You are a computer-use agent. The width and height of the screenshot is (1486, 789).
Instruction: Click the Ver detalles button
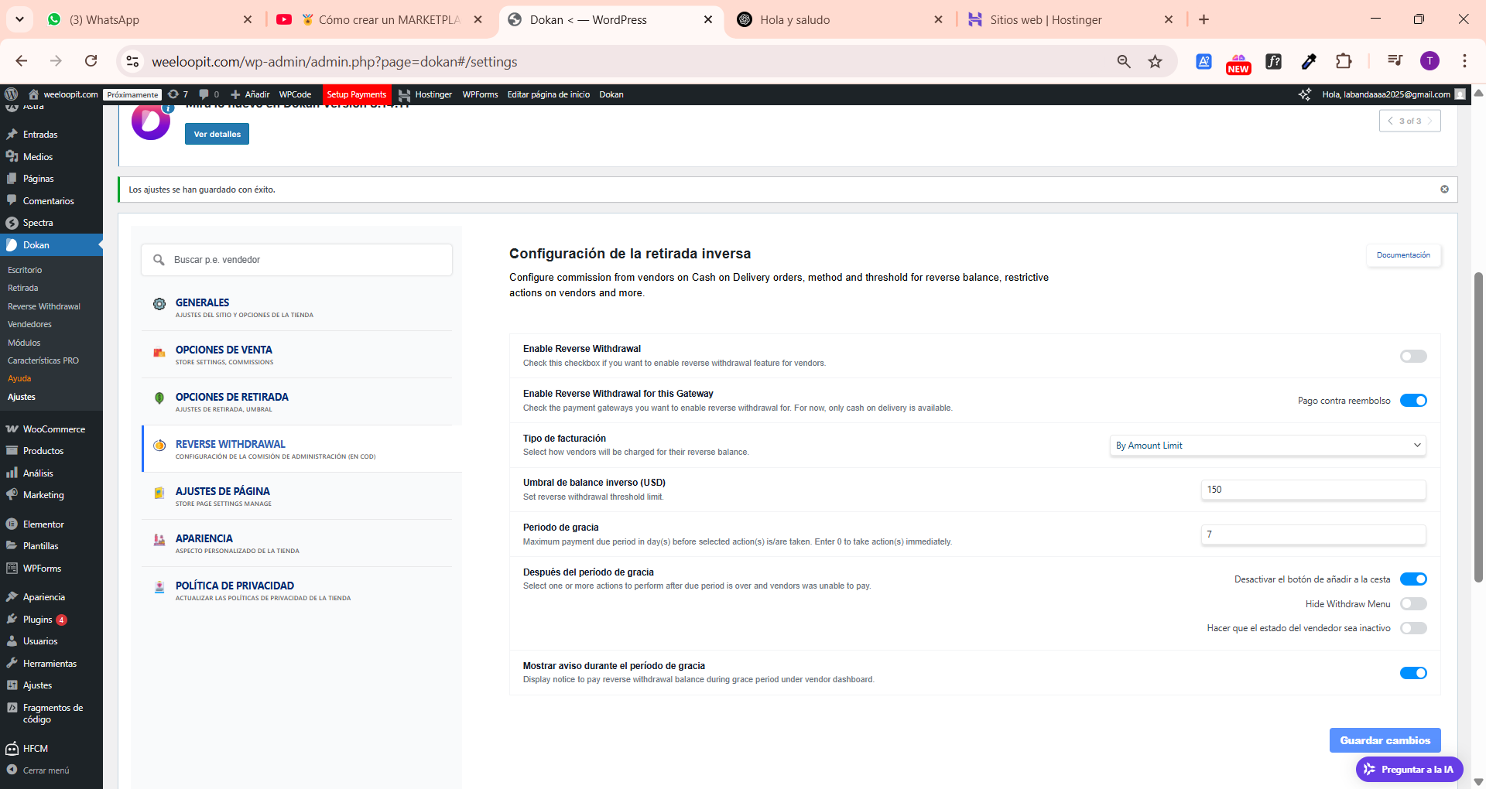217,134
